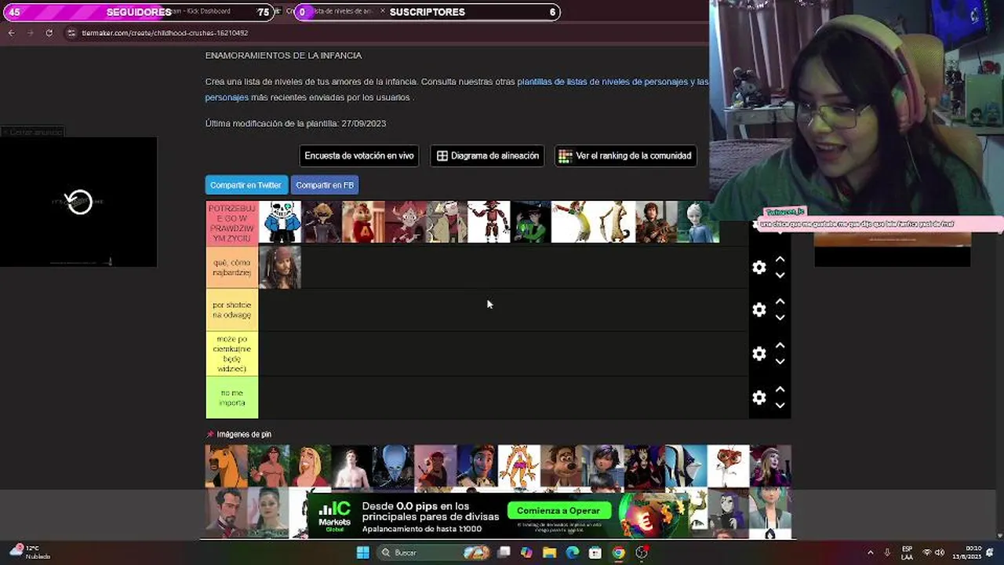Select Sans skeleton image in top tier
This screenshot has width=1004, height=565.
280,222
